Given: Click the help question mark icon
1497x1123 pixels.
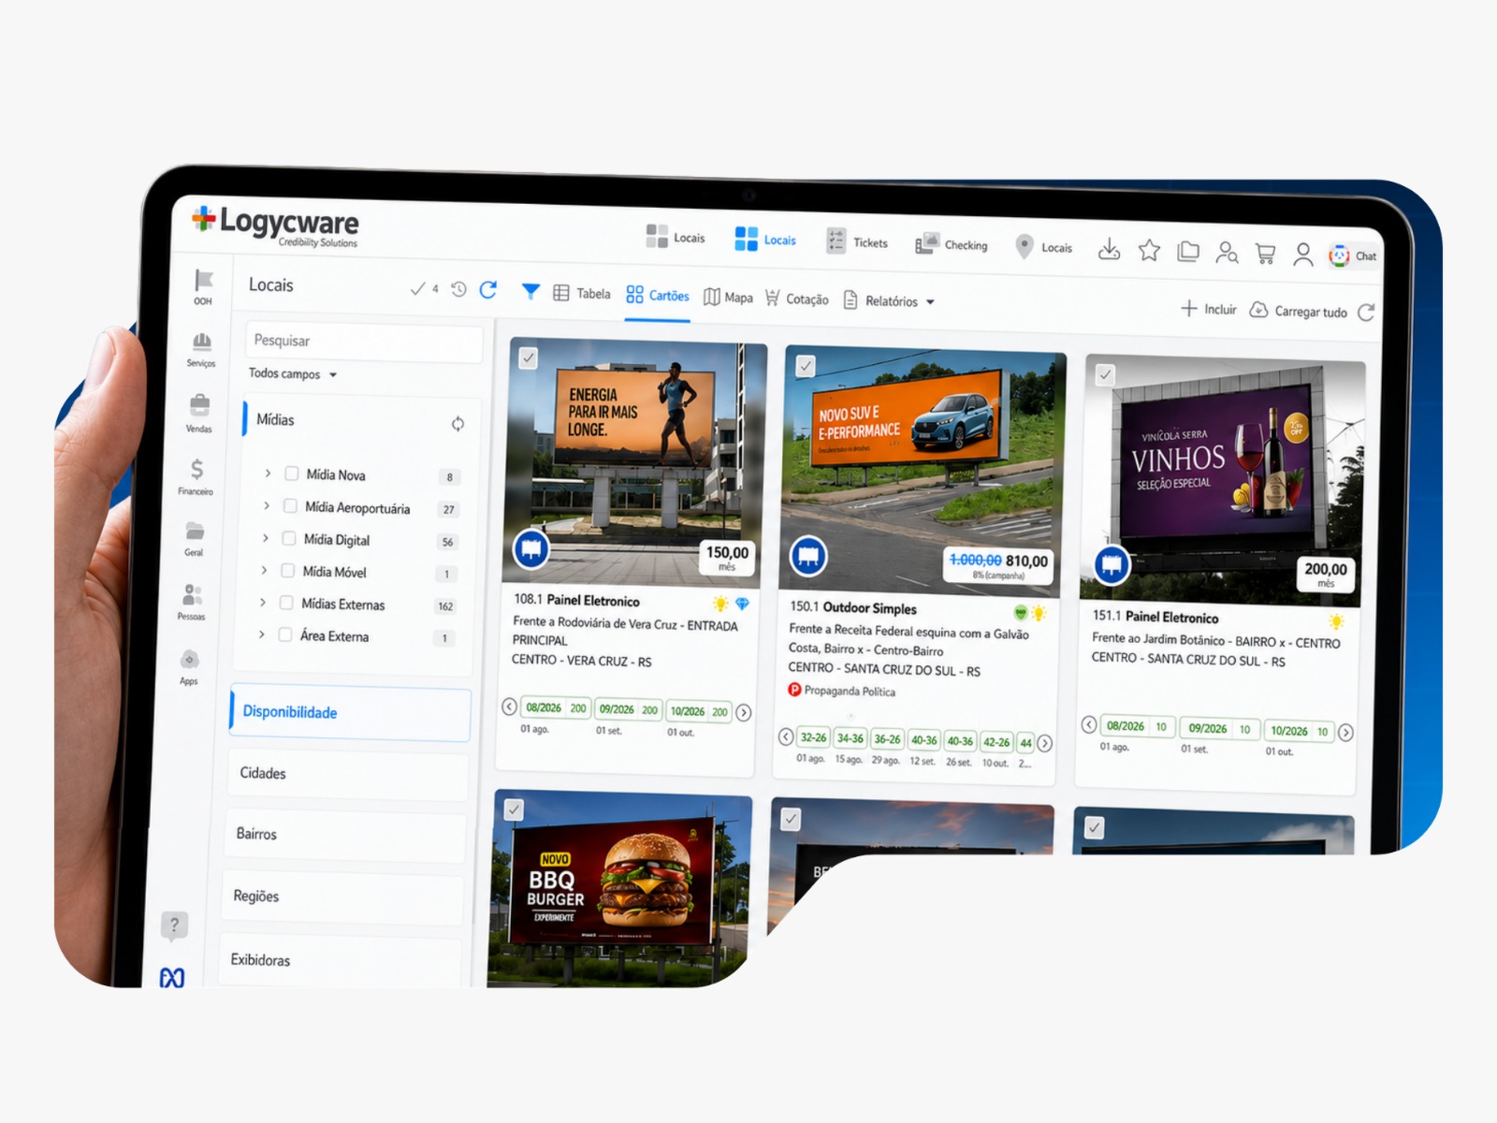Looking at the screenshot, I should (x=174, y=926).
